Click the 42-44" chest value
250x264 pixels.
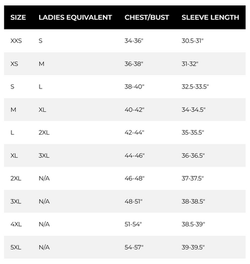point(135,132)
